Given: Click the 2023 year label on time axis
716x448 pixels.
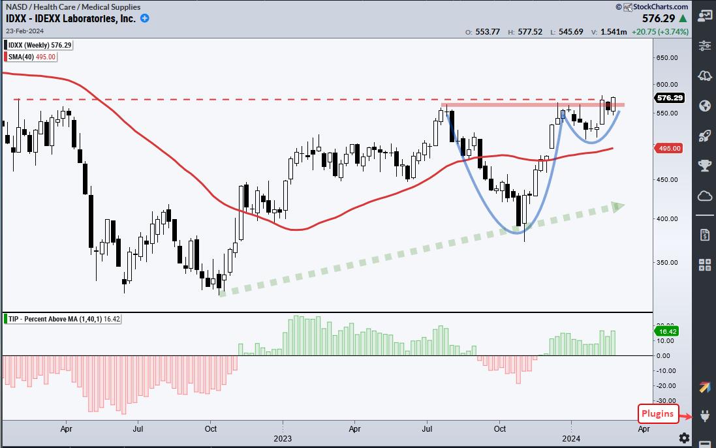Looking at the screenshot, I should click(x=282, y=439).
